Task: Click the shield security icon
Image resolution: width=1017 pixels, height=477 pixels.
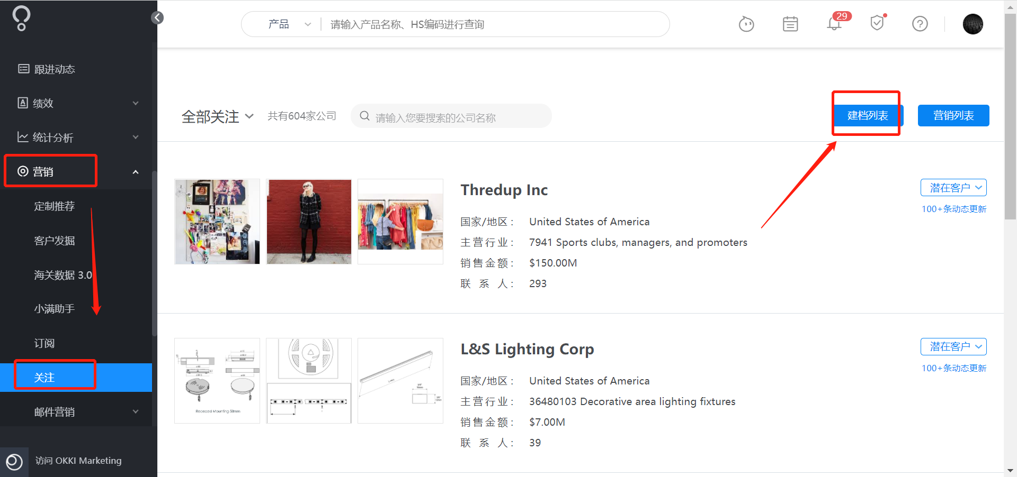Action: click(x=877, y=23)
